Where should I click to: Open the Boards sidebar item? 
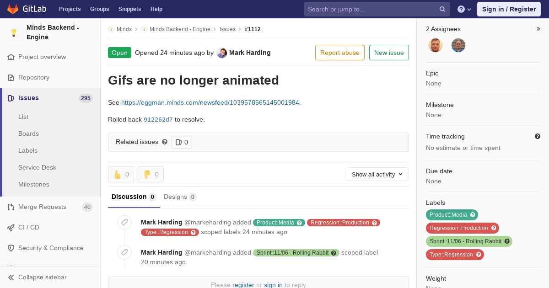[x=28, y=134]
